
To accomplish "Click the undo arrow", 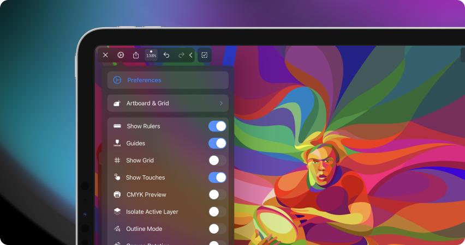I will [166, 55].
